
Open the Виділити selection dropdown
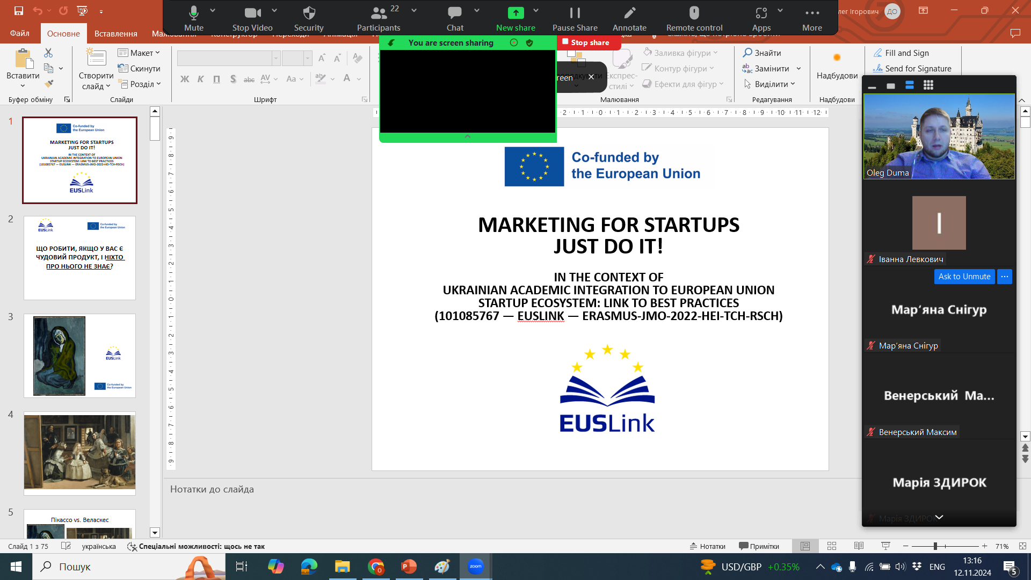[x=771, y=84]
